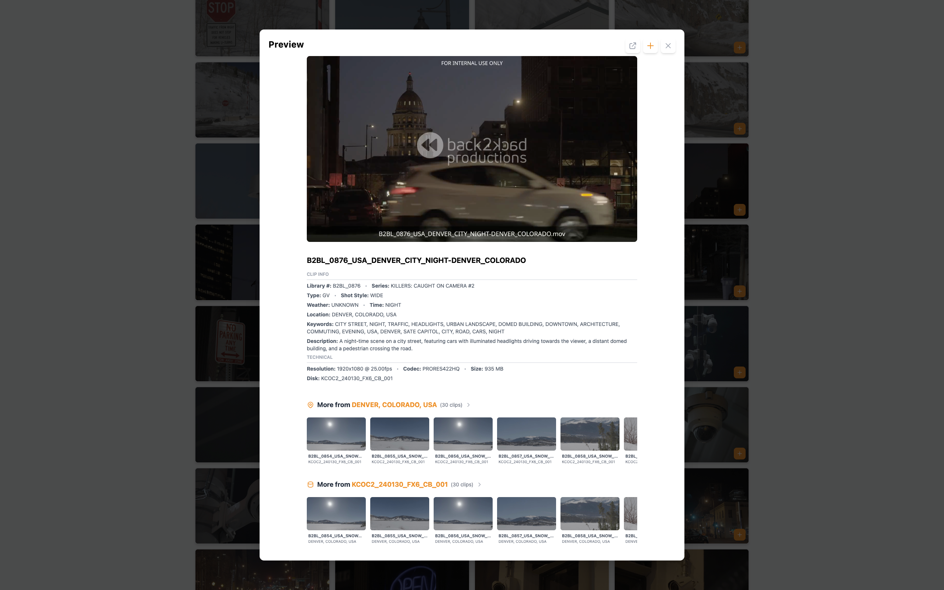Viewport: 944px width, 590px height.
Task: Click the Codec value PRORES422HQ
Action: 441,369
